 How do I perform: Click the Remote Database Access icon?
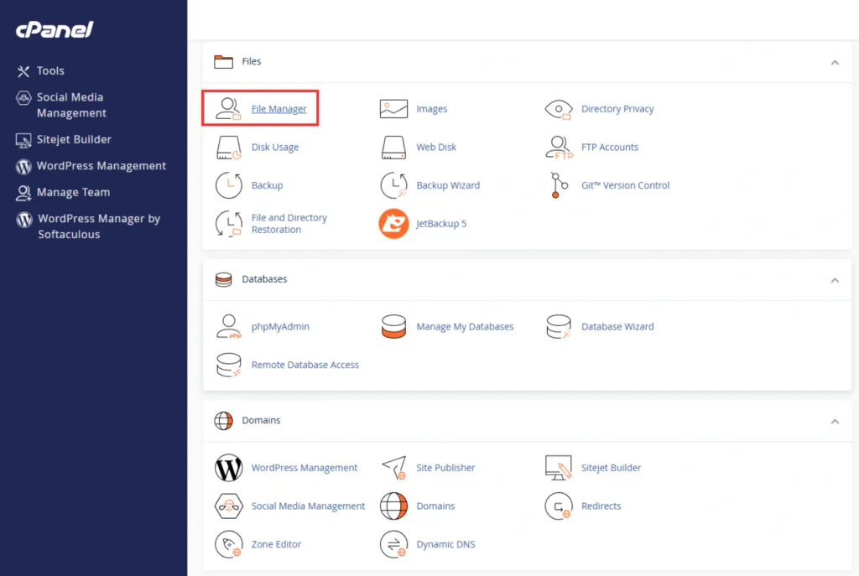coord(228,365)
